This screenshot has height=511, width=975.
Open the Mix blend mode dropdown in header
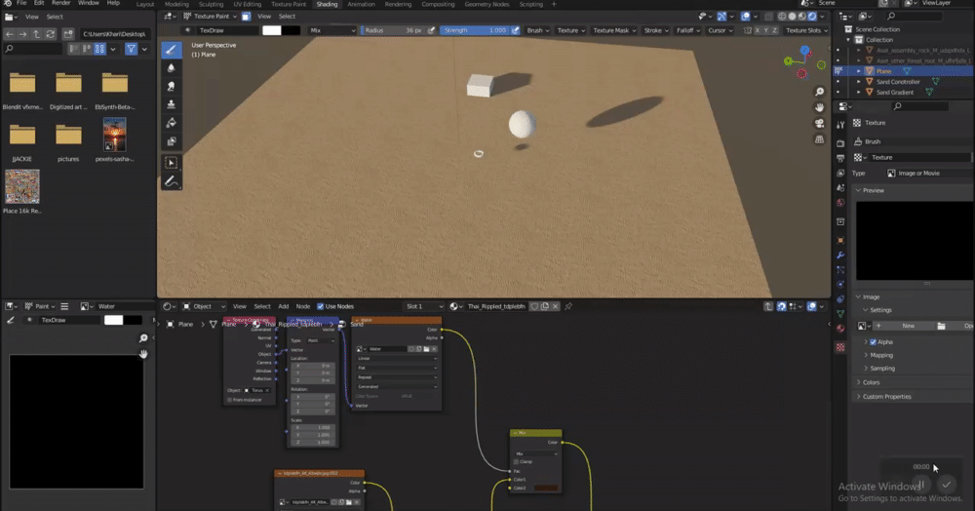332,30
